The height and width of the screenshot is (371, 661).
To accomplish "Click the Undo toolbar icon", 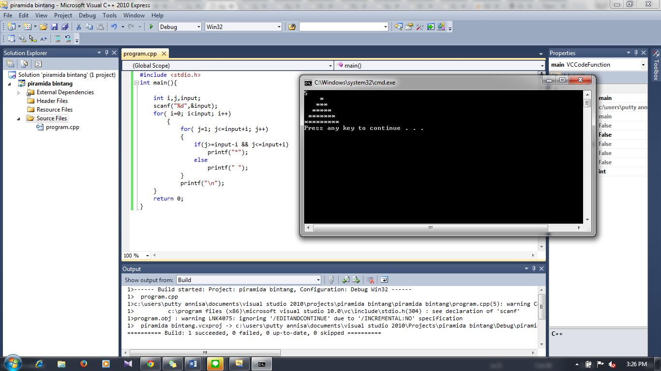I will 114,27.
